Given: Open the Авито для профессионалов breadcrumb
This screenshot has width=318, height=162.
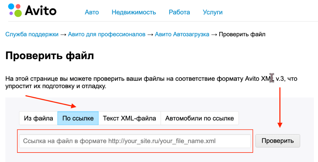Looking at the screenshot, I should (x=107, y=34).
